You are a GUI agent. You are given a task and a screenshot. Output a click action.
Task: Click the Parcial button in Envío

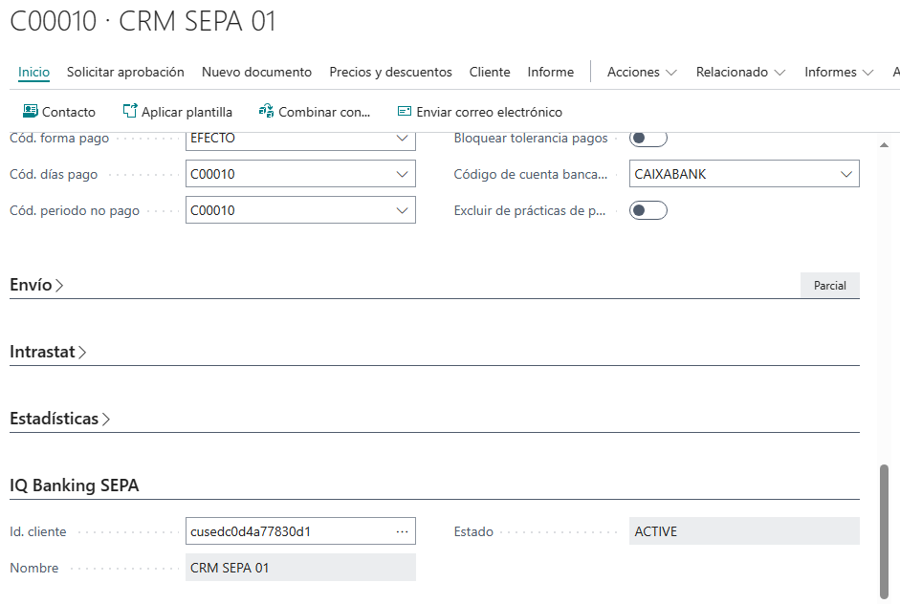point(829,286)
